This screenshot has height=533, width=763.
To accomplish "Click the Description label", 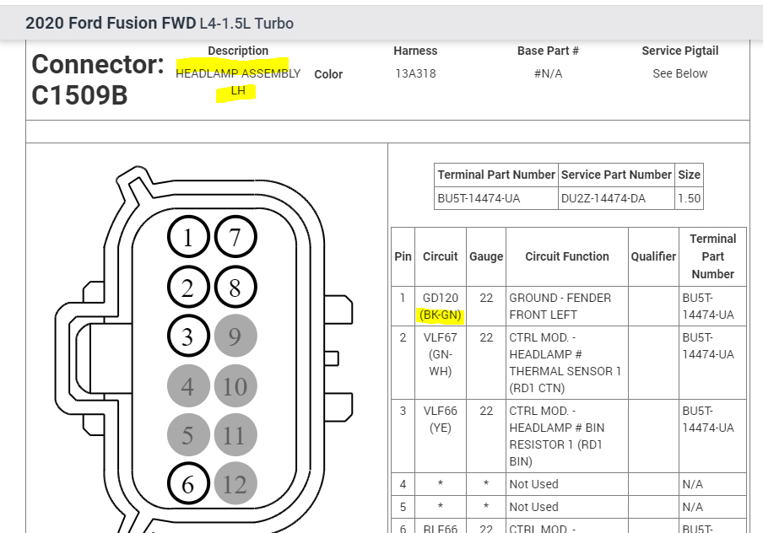I will point(238,51).
